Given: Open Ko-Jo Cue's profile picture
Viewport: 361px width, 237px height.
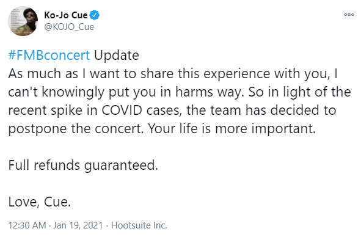Looking at the screenshot, I should (23, 21).
